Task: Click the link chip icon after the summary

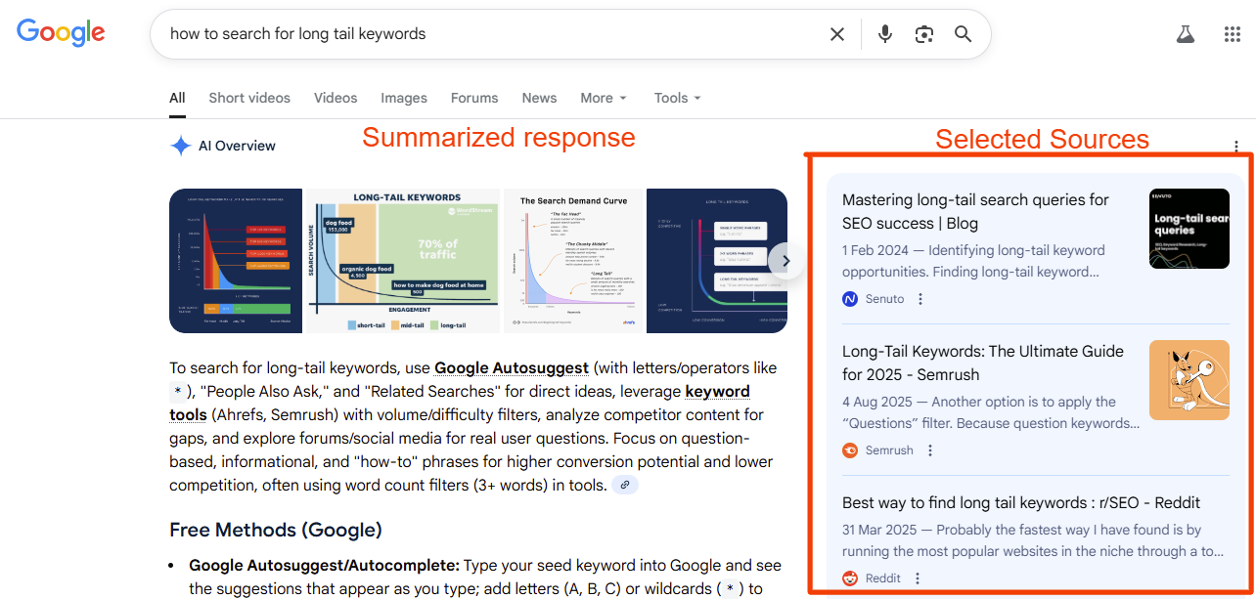Action: [625, 484]
